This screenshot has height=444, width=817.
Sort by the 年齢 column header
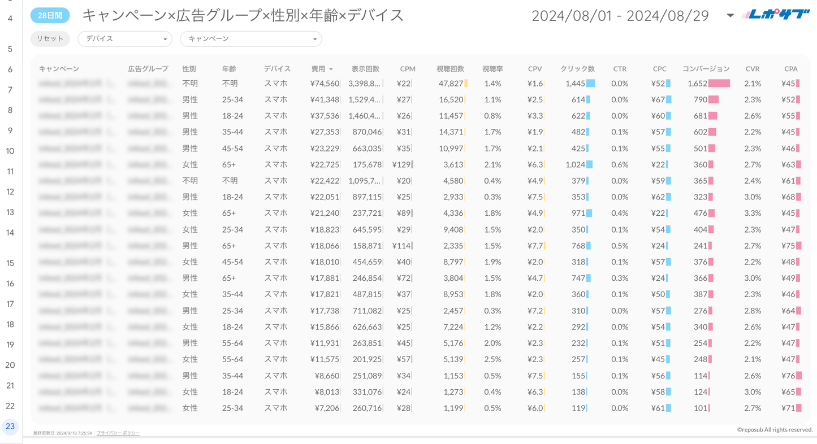click(x=229, y=69)
